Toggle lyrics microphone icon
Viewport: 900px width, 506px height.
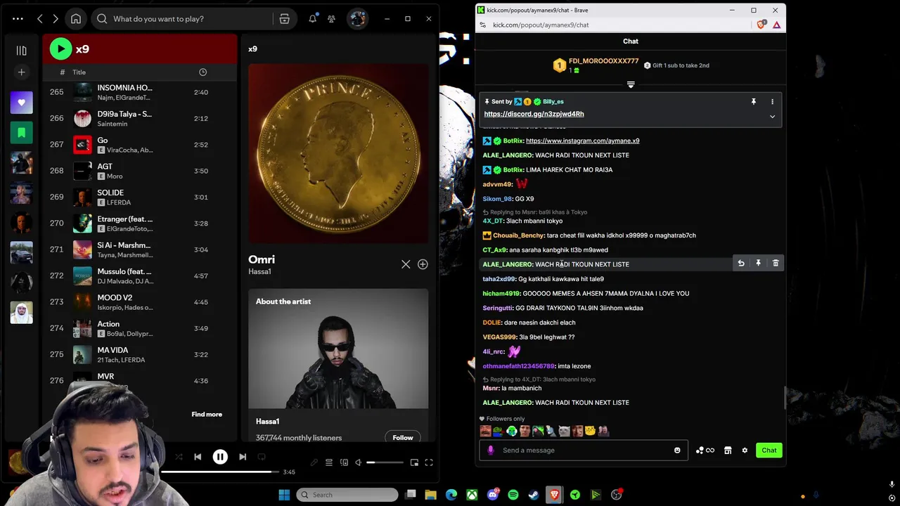(314, 462)
